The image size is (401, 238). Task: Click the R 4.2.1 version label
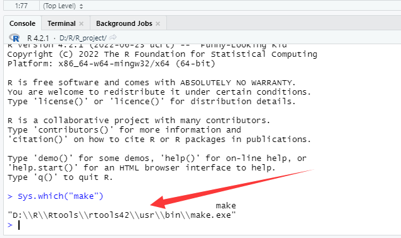[x=38, y=38]
